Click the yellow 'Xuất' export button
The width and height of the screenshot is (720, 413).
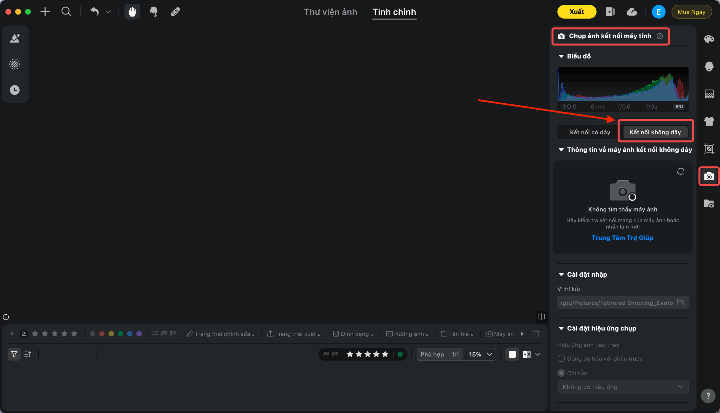pos(577,12)
